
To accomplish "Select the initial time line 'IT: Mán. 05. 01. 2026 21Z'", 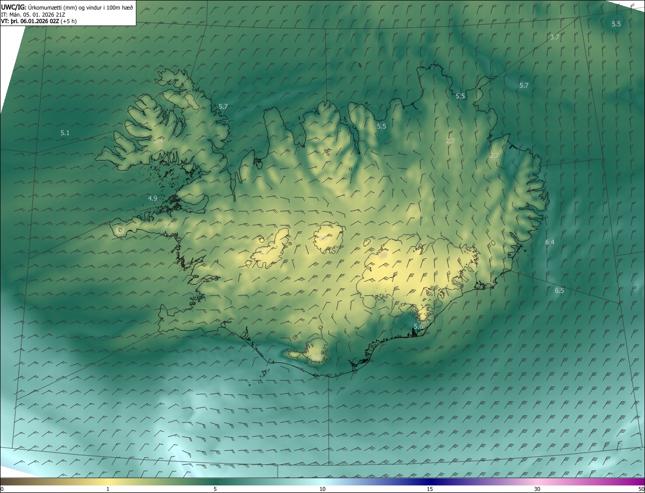I will [x=33, y=15].
